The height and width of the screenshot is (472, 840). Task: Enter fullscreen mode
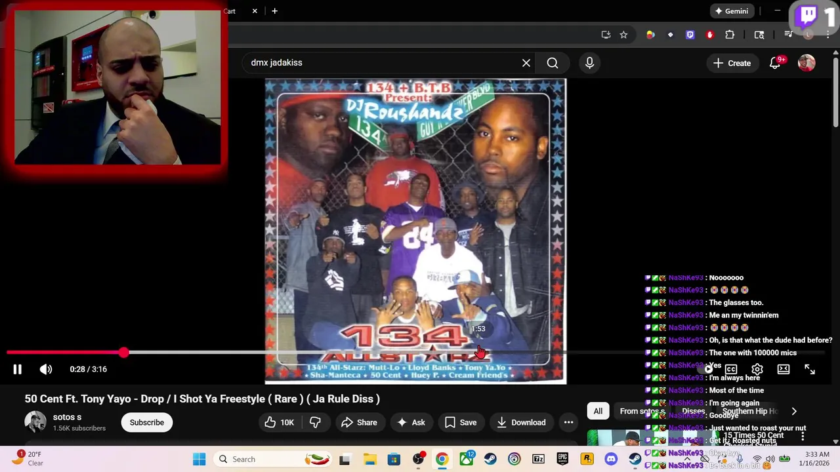[x=810, y=369]
